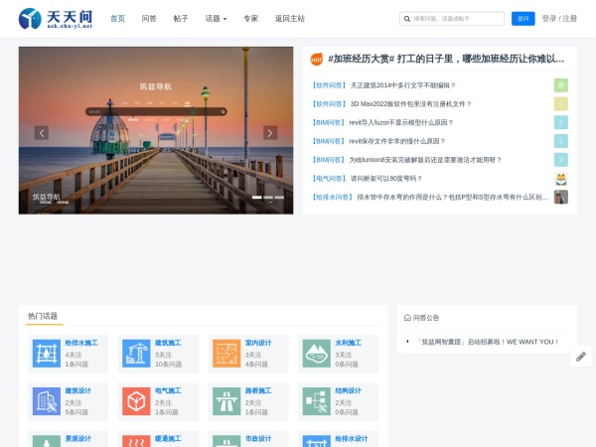Click the floating pencil edit icon
The image size is (596, 447).
coord(581,357)
